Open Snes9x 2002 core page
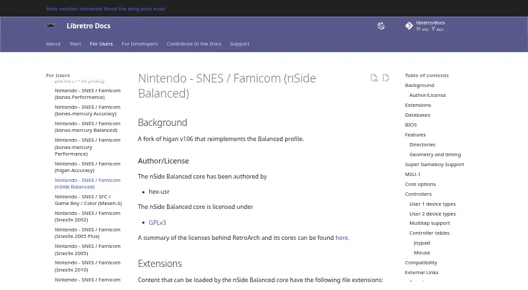528x290 pixels. 88,216
